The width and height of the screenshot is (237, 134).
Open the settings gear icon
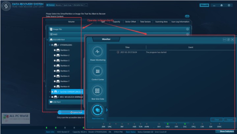coord(229,5)
